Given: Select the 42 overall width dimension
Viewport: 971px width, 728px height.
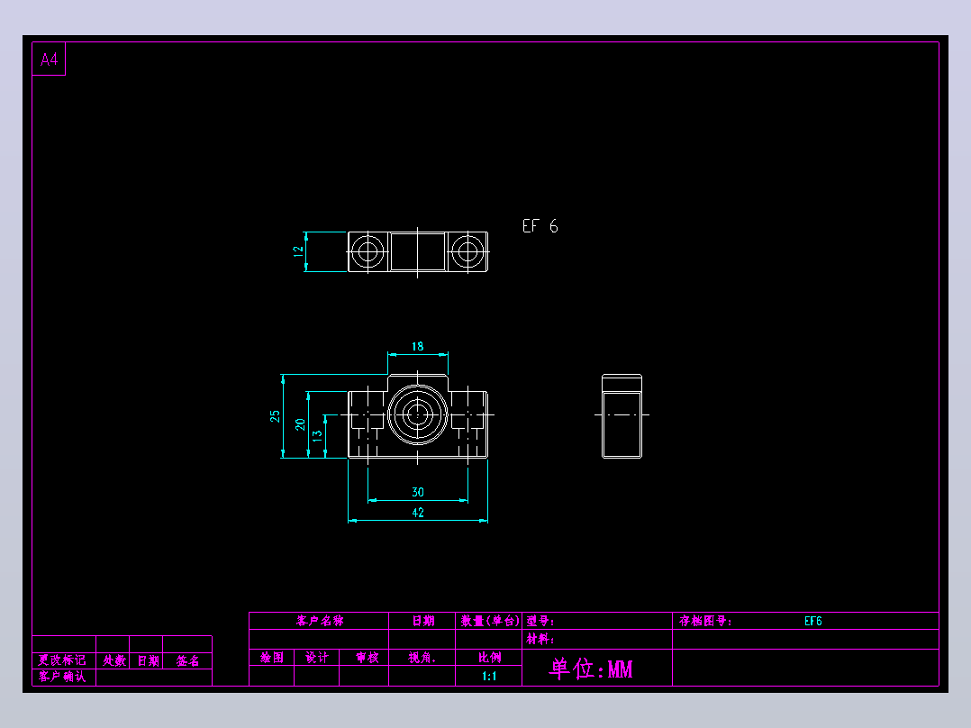Looking at the screenshot, I should pyautogui.click(x=418, y=513).
